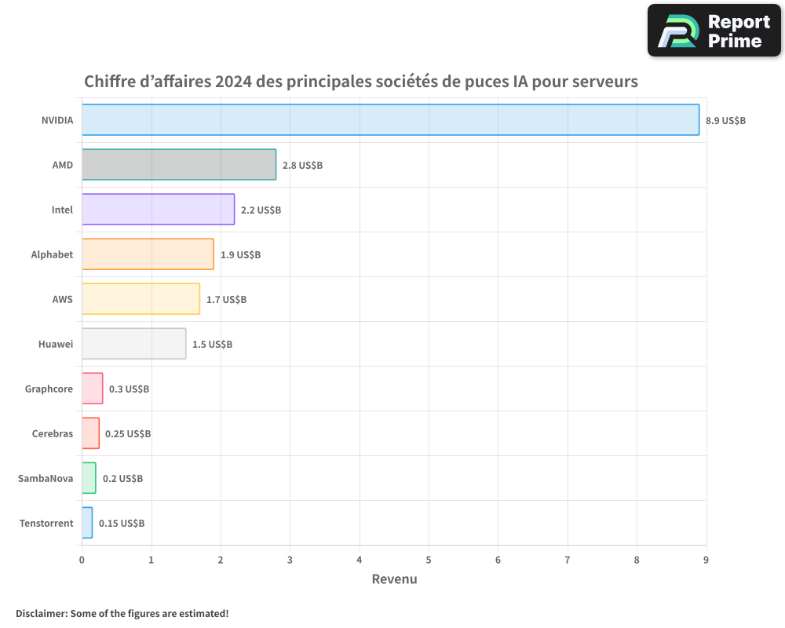Click the Cerebras revenue bar

point(89,433)
